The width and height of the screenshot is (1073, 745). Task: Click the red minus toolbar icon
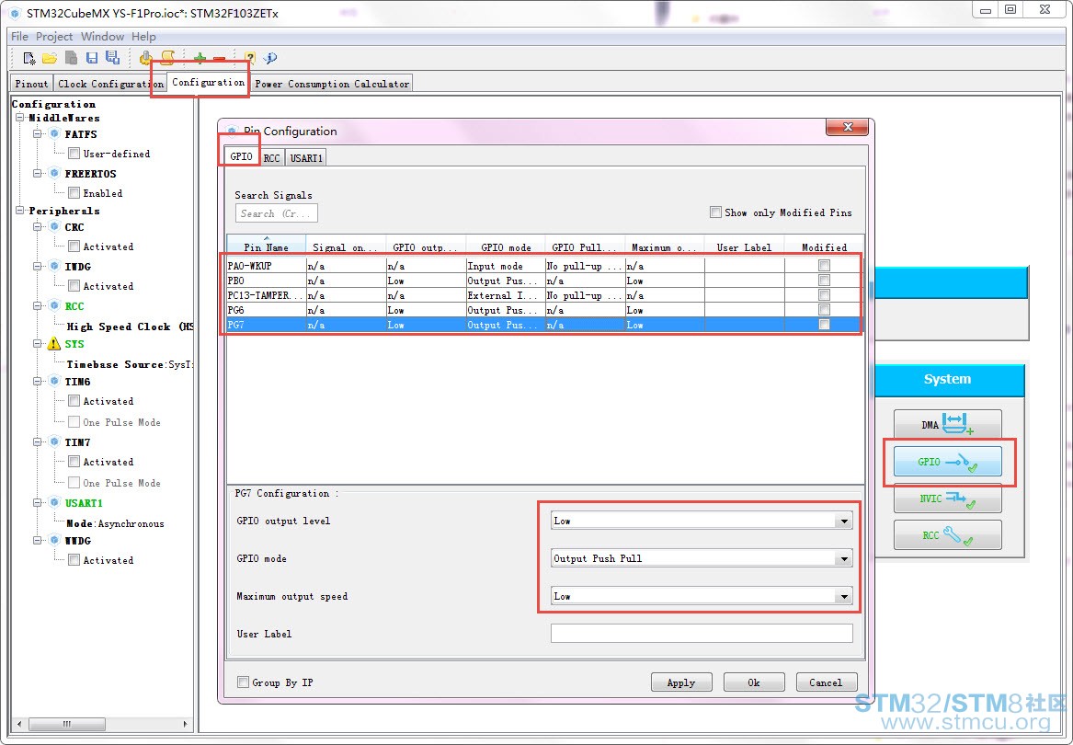(x=219, y=59)
